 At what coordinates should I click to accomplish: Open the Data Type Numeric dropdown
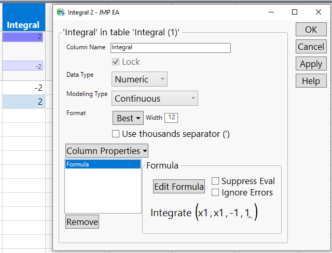pos(139,79)
